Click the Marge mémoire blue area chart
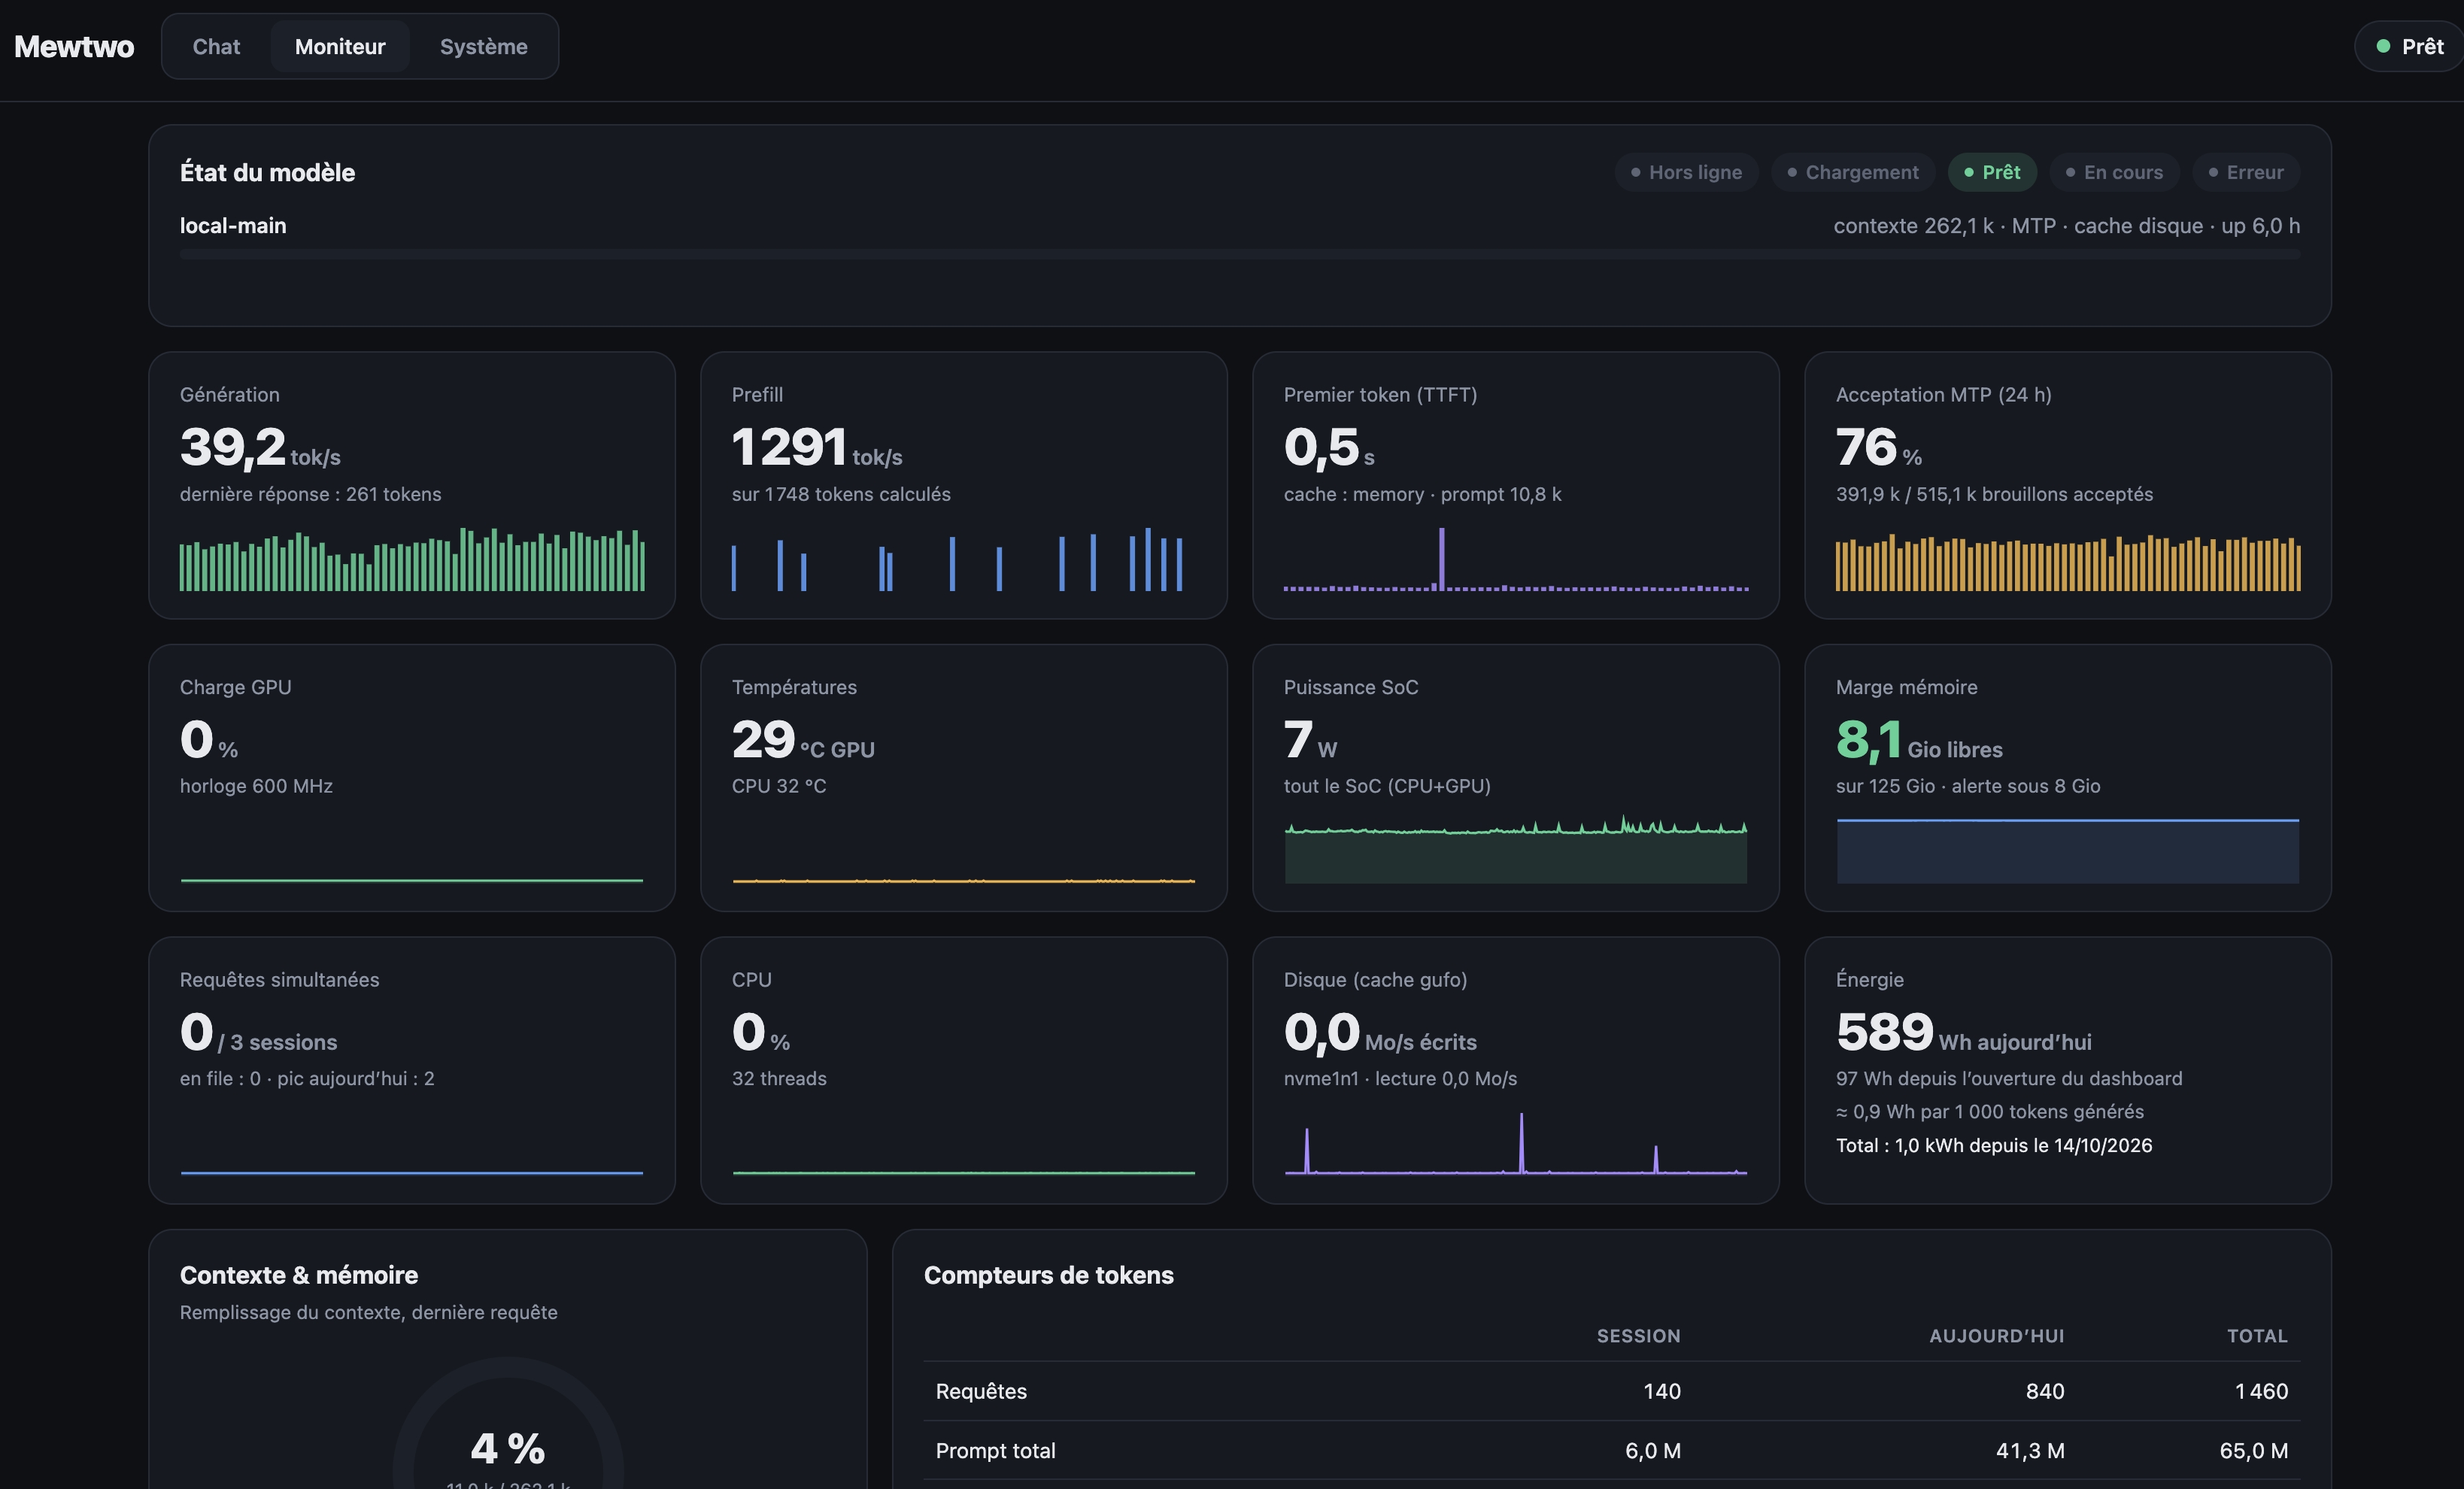The width and height of the screenshot is (2464, 1489). click(x=2068, y=851)
